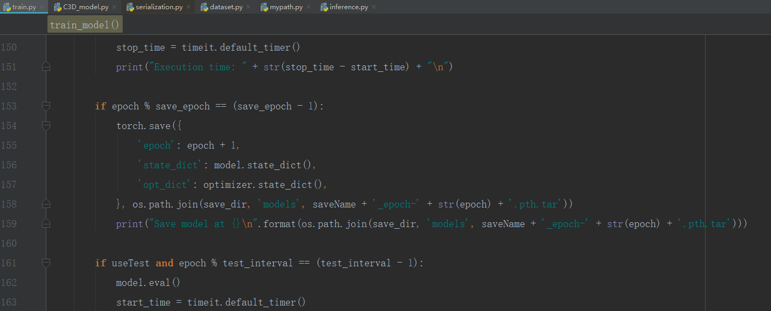
Task: Click saveName on line 158
Action: pyautogui.click(x=334, y=204)
